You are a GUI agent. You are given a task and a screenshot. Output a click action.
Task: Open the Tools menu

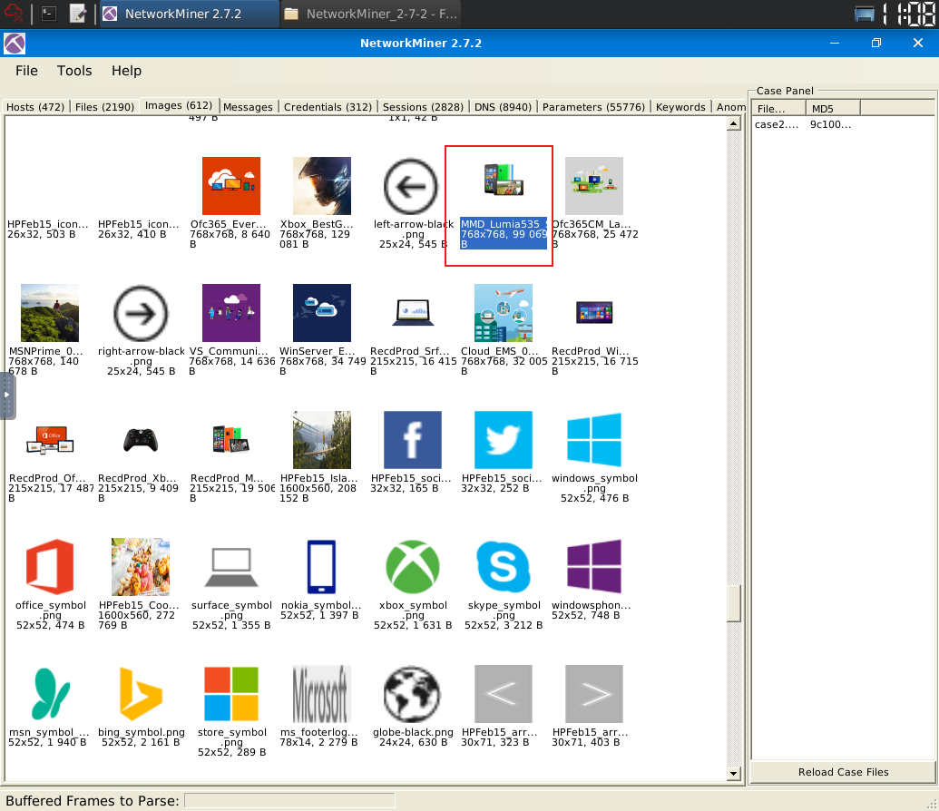pyautogui.click(x=74, y=71)
